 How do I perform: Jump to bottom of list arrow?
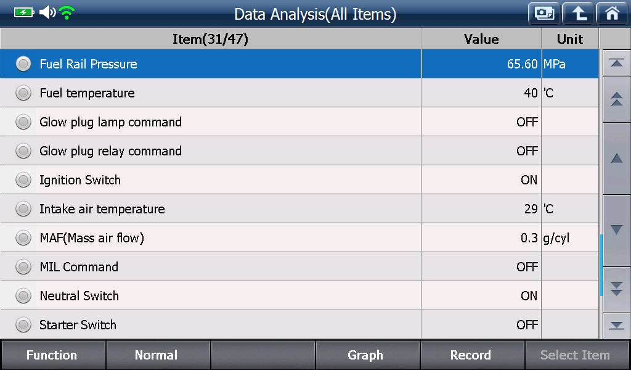tap(616, 326)
